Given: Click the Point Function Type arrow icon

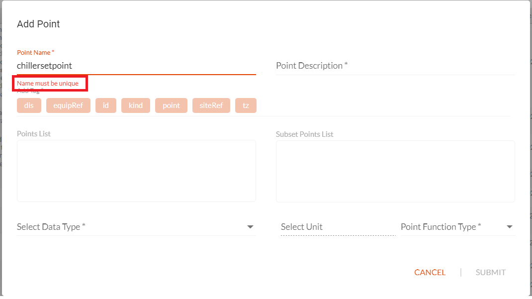Looking at the screenshot, I should (x=509, y=227).
